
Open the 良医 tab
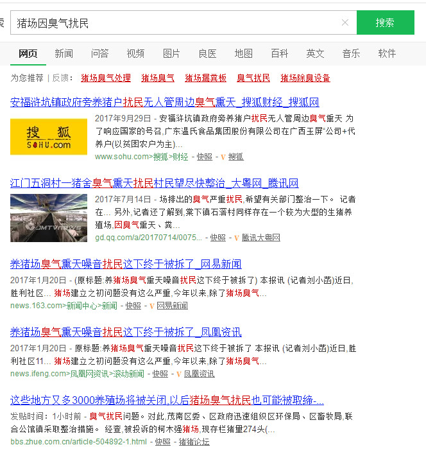pyautogui.click(x=207, y=53)
